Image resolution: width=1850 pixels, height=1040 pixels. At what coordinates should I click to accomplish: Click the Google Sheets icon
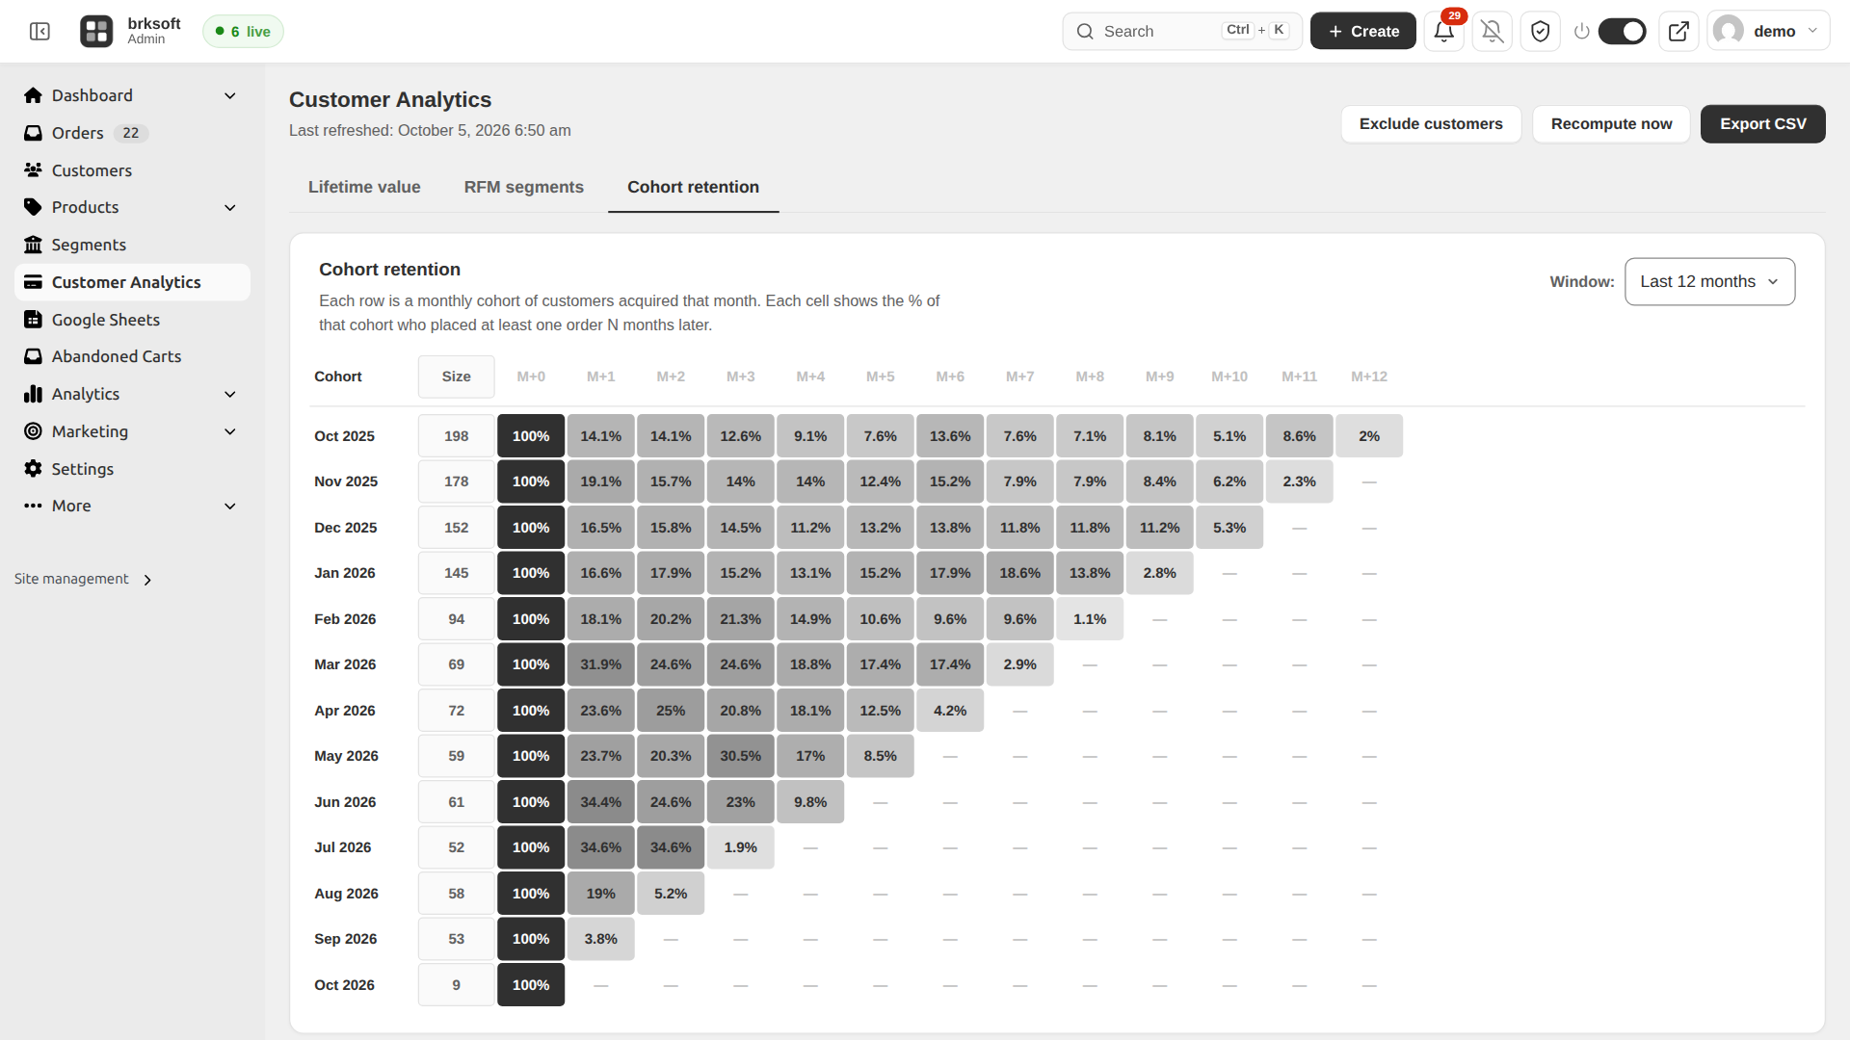(33, 320)
